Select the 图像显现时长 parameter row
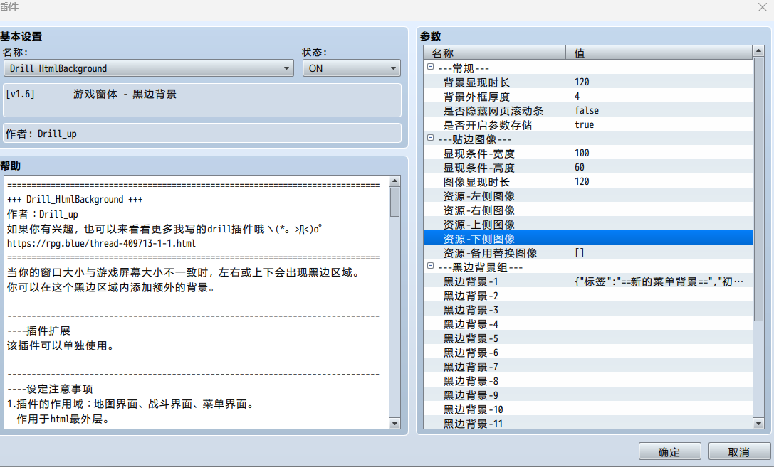The height and width of the screenshot is (467, 774). [x=588, y=182]
